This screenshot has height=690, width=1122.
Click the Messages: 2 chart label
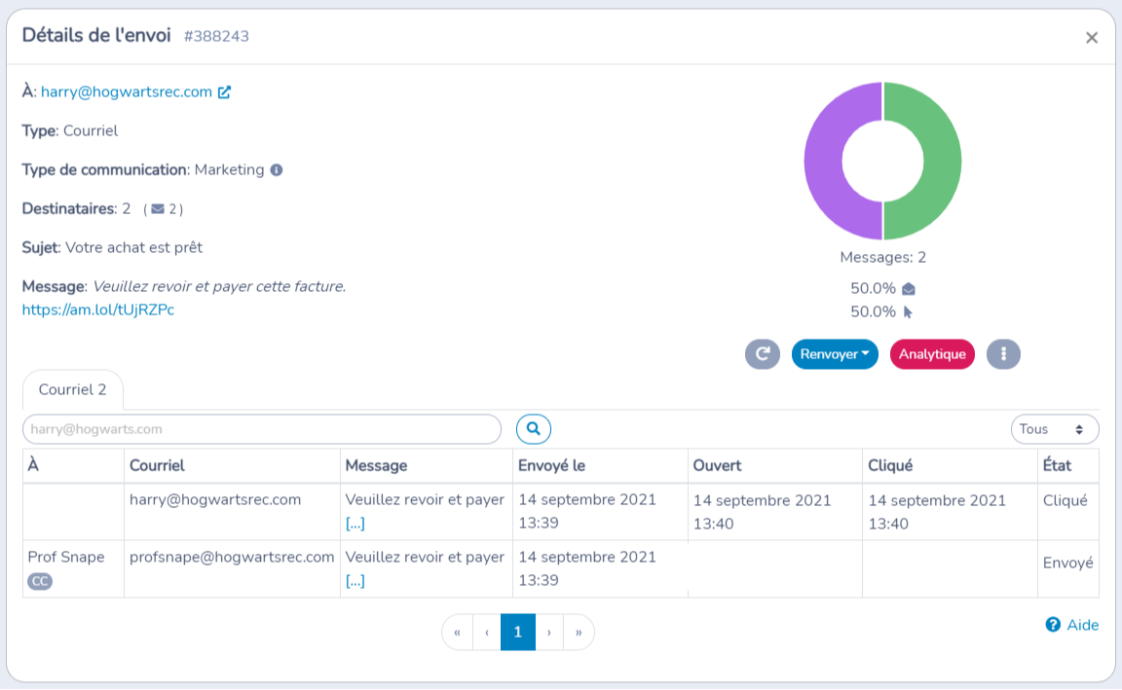[883, 257]
